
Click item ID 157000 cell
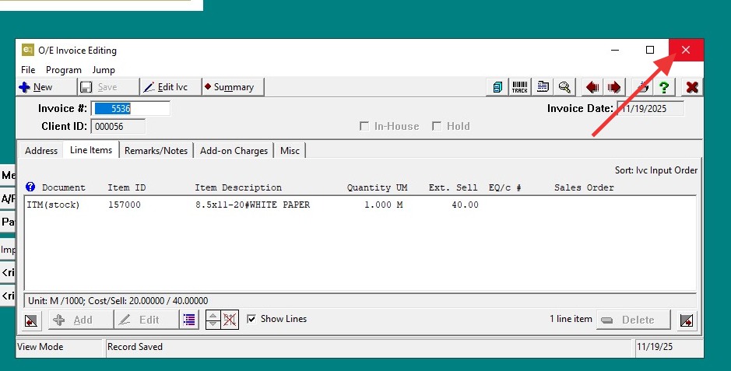[x=124, y=205]
